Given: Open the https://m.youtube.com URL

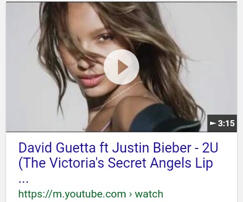Looking at the screenshot, I should [x=72, y=194].
